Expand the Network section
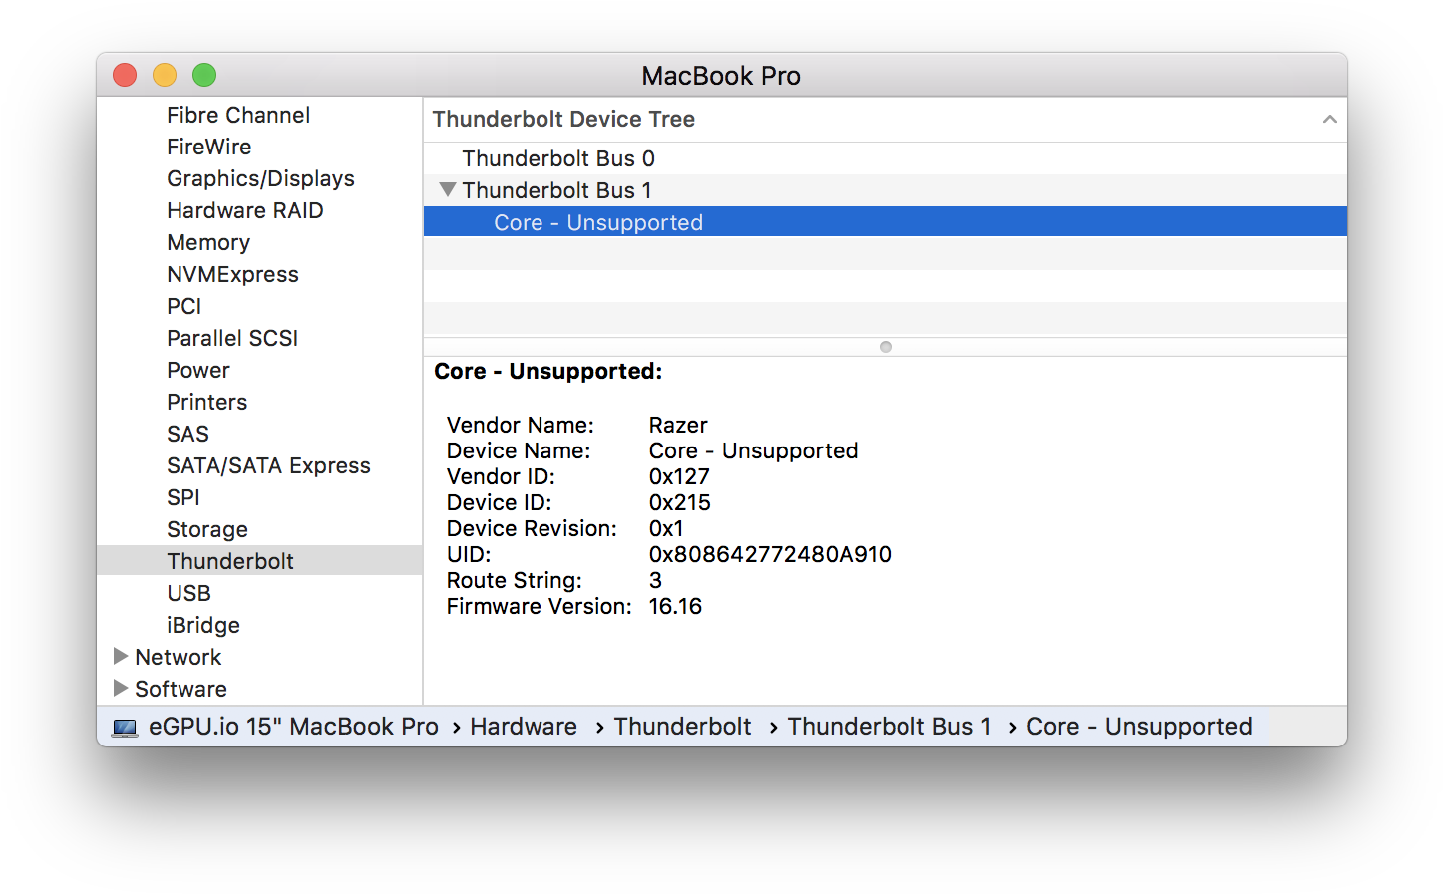 119,657
